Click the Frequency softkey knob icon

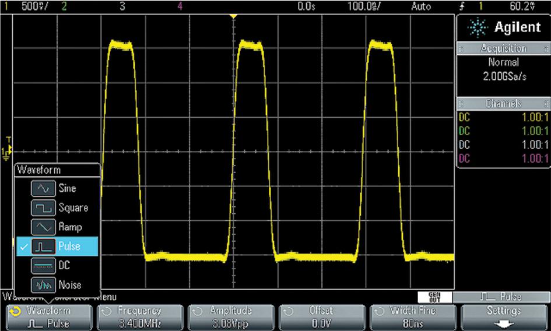[107, 311]
